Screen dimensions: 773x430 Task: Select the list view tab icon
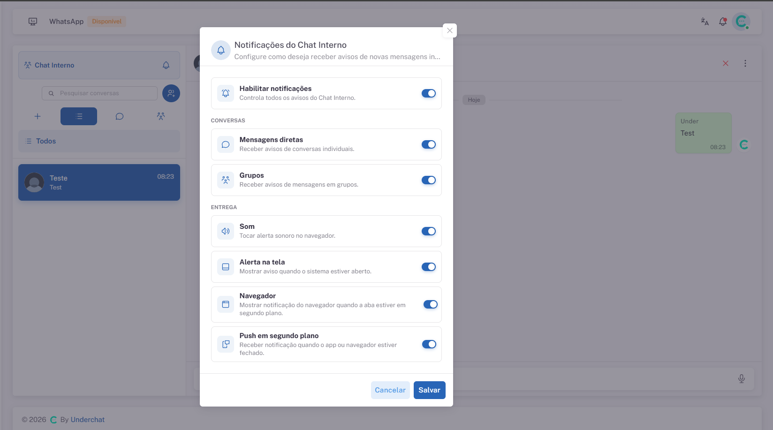pos(79,116)
